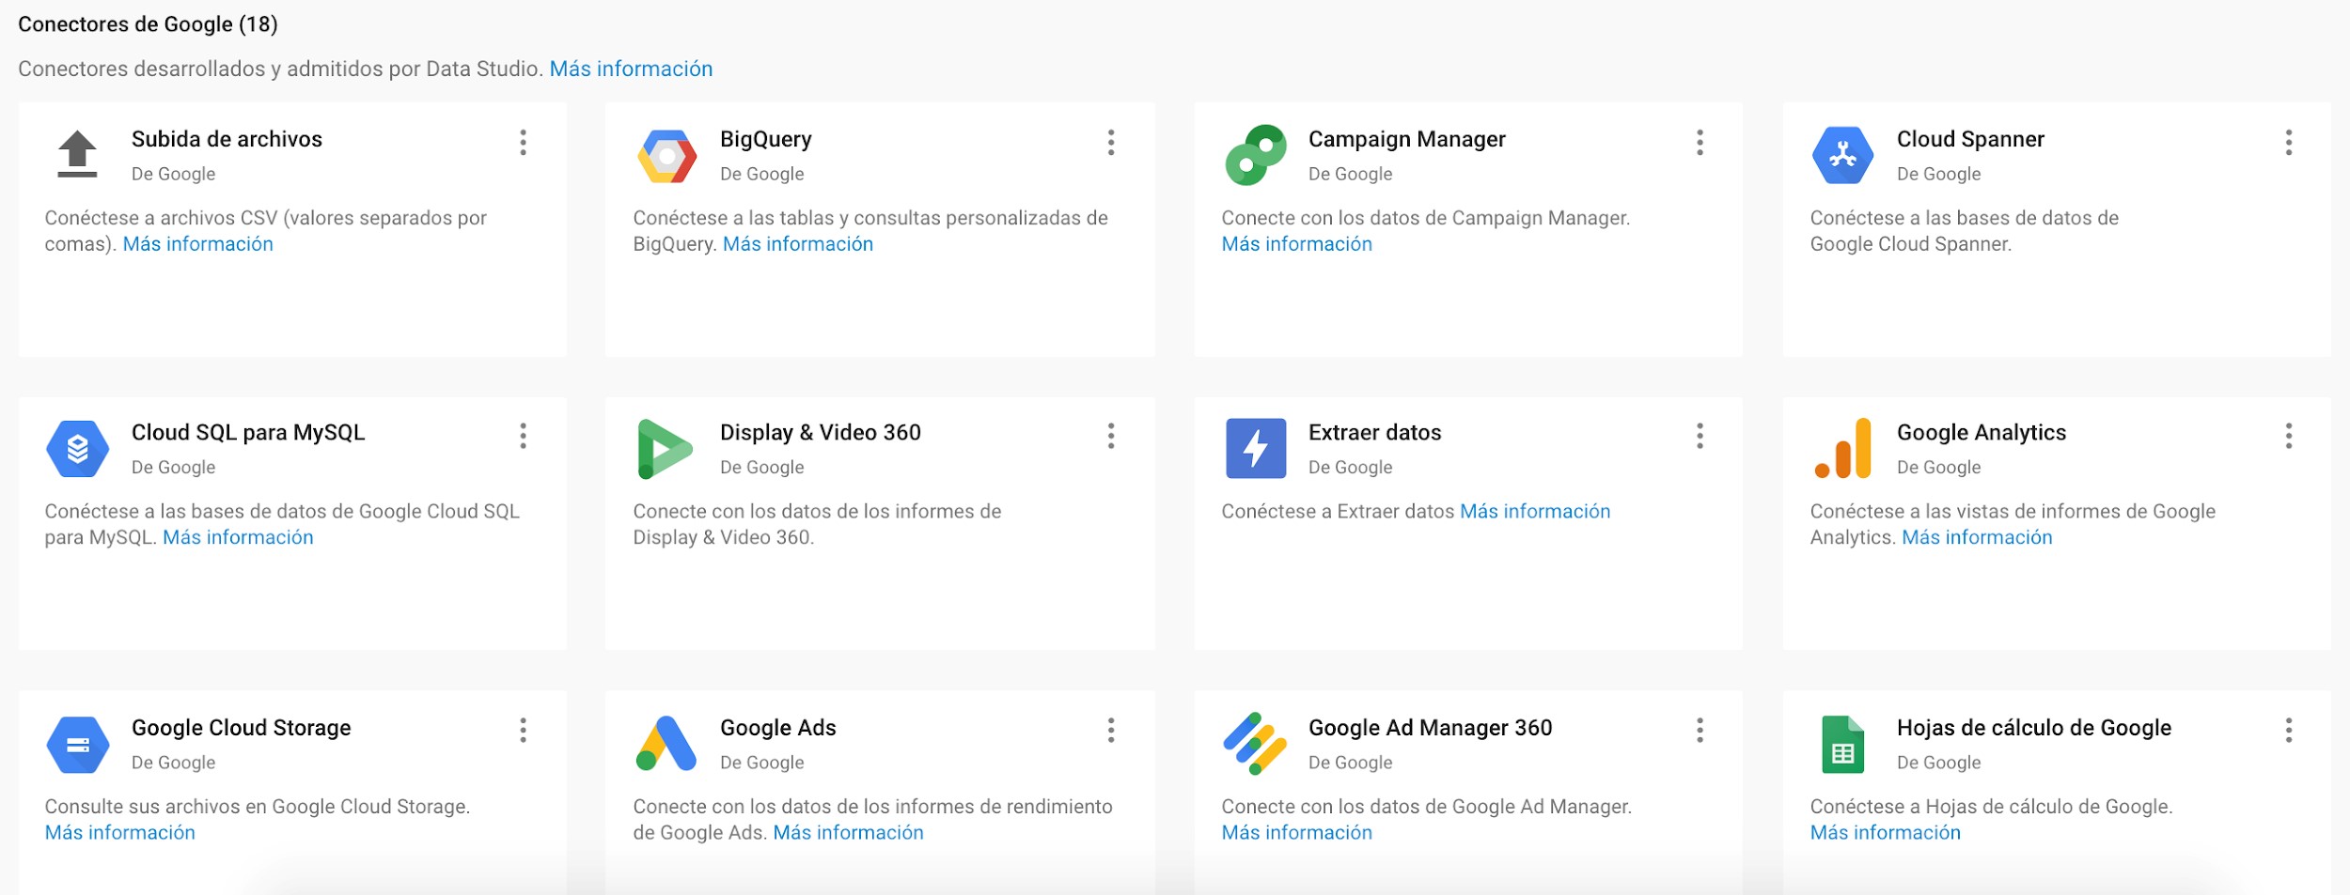
Task: Select the BigQuery connector title
Action: click(765, 139)
